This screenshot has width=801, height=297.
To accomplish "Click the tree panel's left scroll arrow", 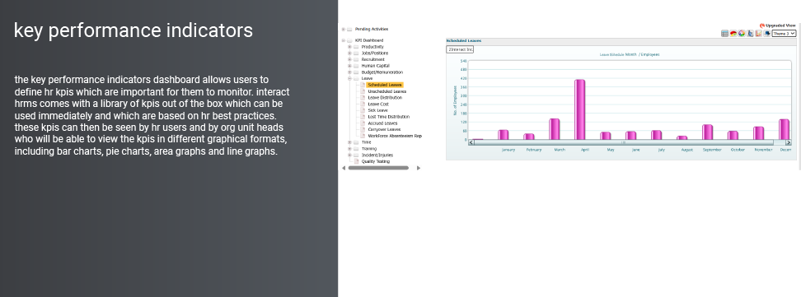I will pyautogui.click(x=344, y=168).
